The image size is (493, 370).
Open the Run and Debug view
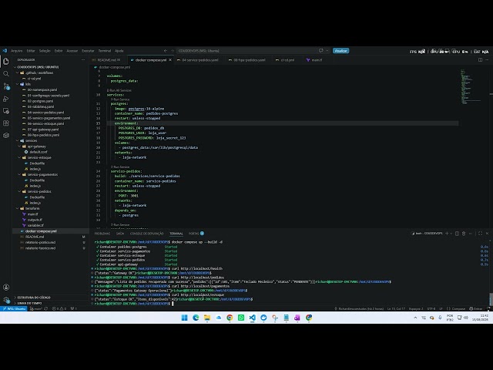6,99
